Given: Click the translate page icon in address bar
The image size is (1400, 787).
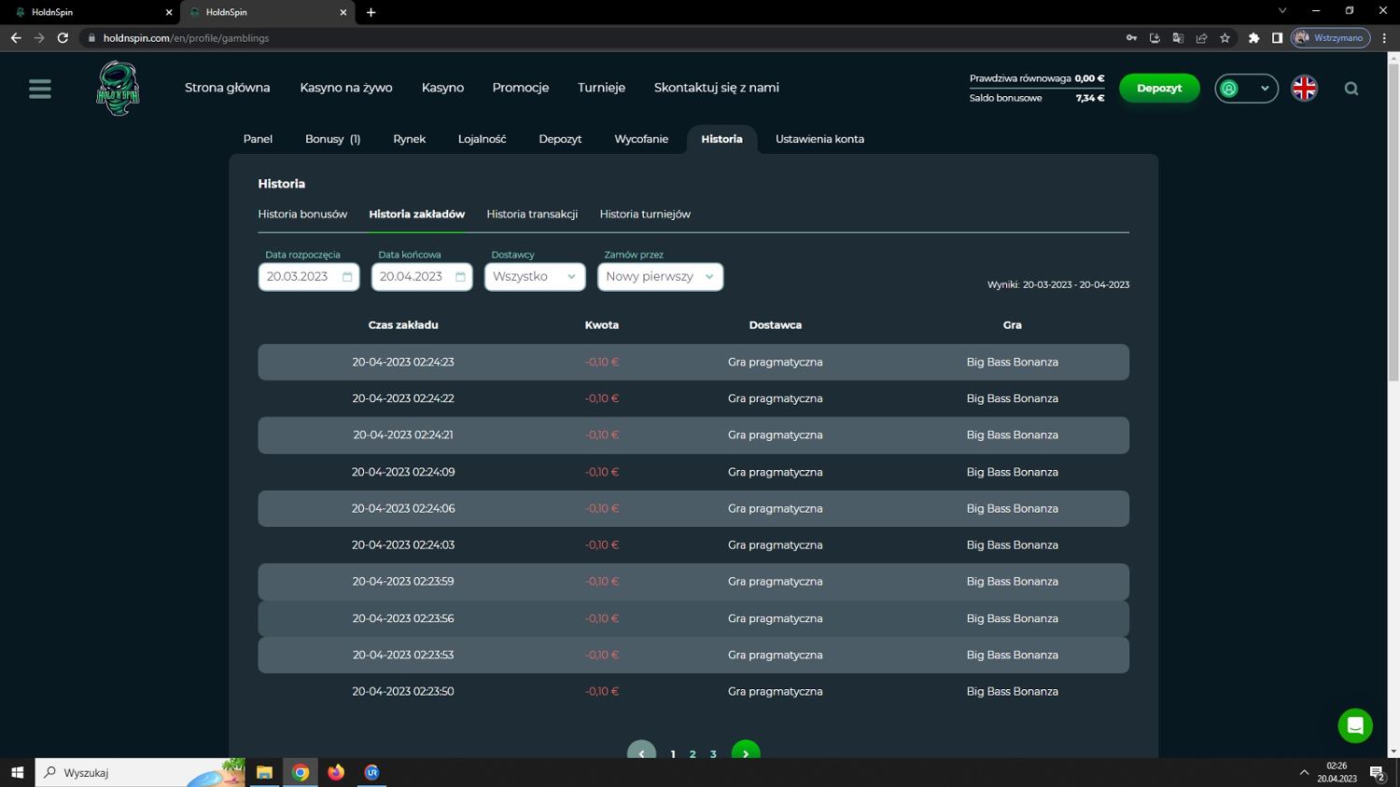Looking at the screenshot, I should [1178, 38].
